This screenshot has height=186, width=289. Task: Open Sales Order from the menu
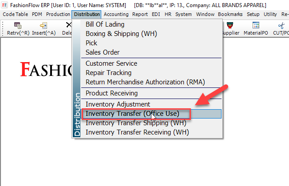pyautogui.click(x=103, y=52)
